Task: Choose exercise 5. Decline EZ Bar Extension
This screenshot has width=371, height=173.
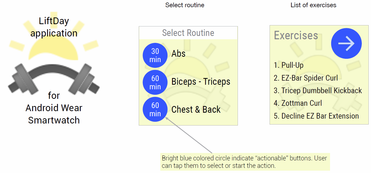Action: pos(316,116)
